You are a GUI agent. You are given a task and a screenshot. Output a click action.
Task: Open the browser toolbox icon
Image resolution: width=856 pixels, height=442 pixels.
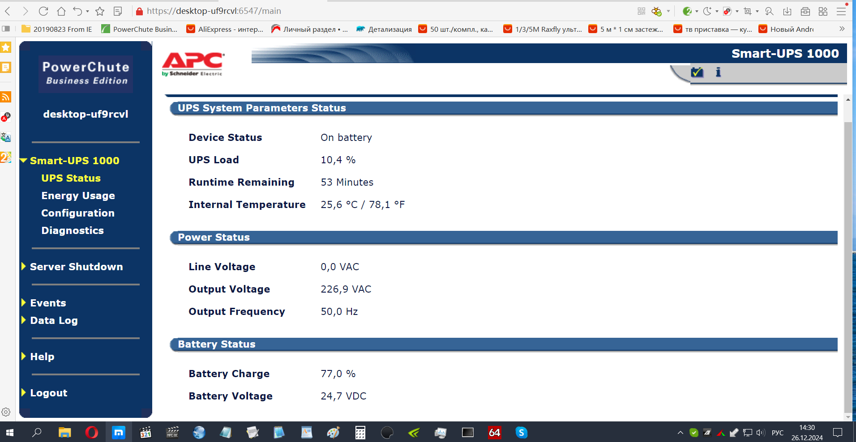805,11
